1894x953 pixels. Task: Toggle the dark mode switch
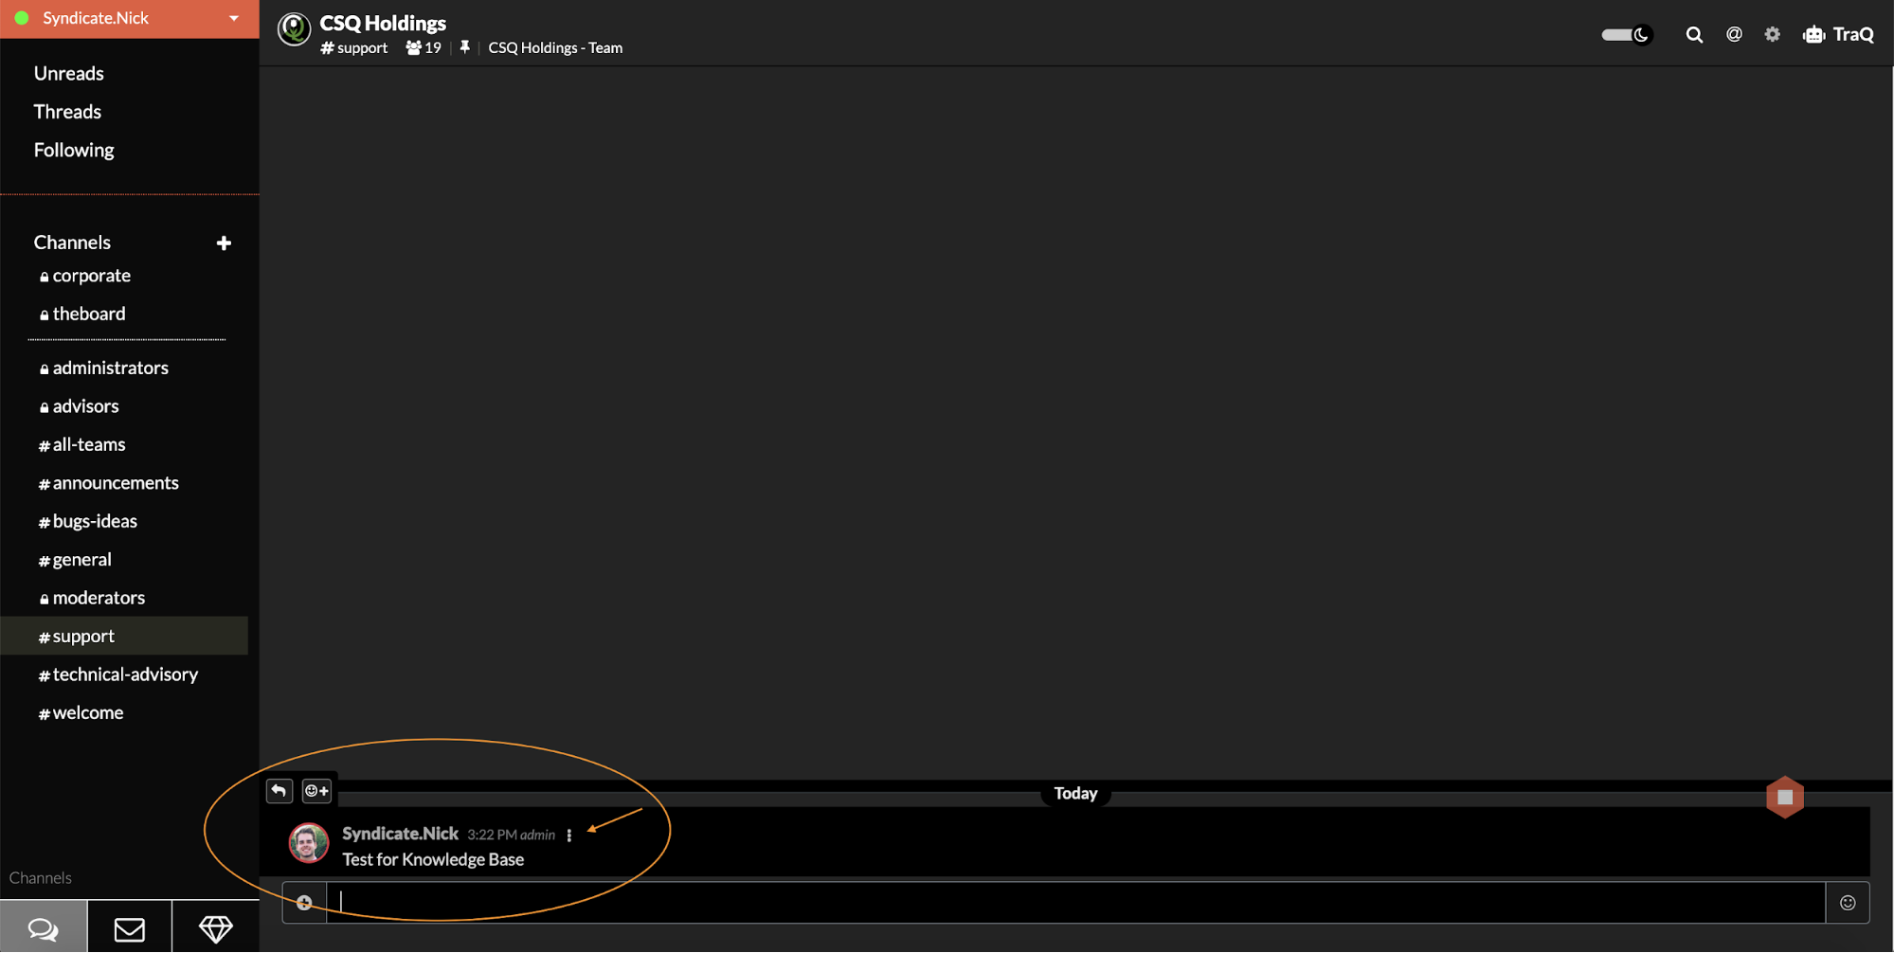pos(1626,35)
